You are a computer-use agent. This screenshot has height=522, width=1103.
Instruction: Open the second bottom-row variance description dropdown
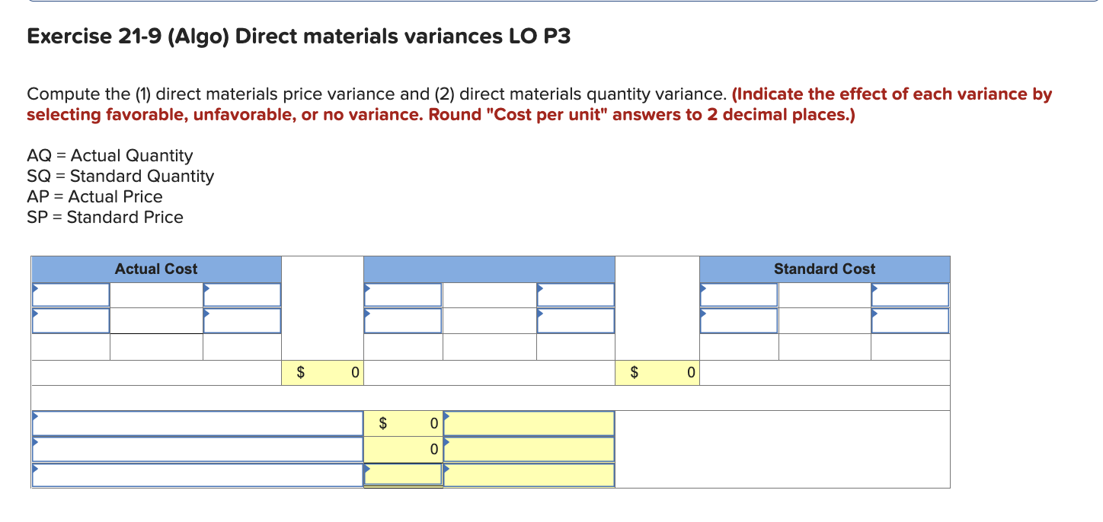[197, 449]
